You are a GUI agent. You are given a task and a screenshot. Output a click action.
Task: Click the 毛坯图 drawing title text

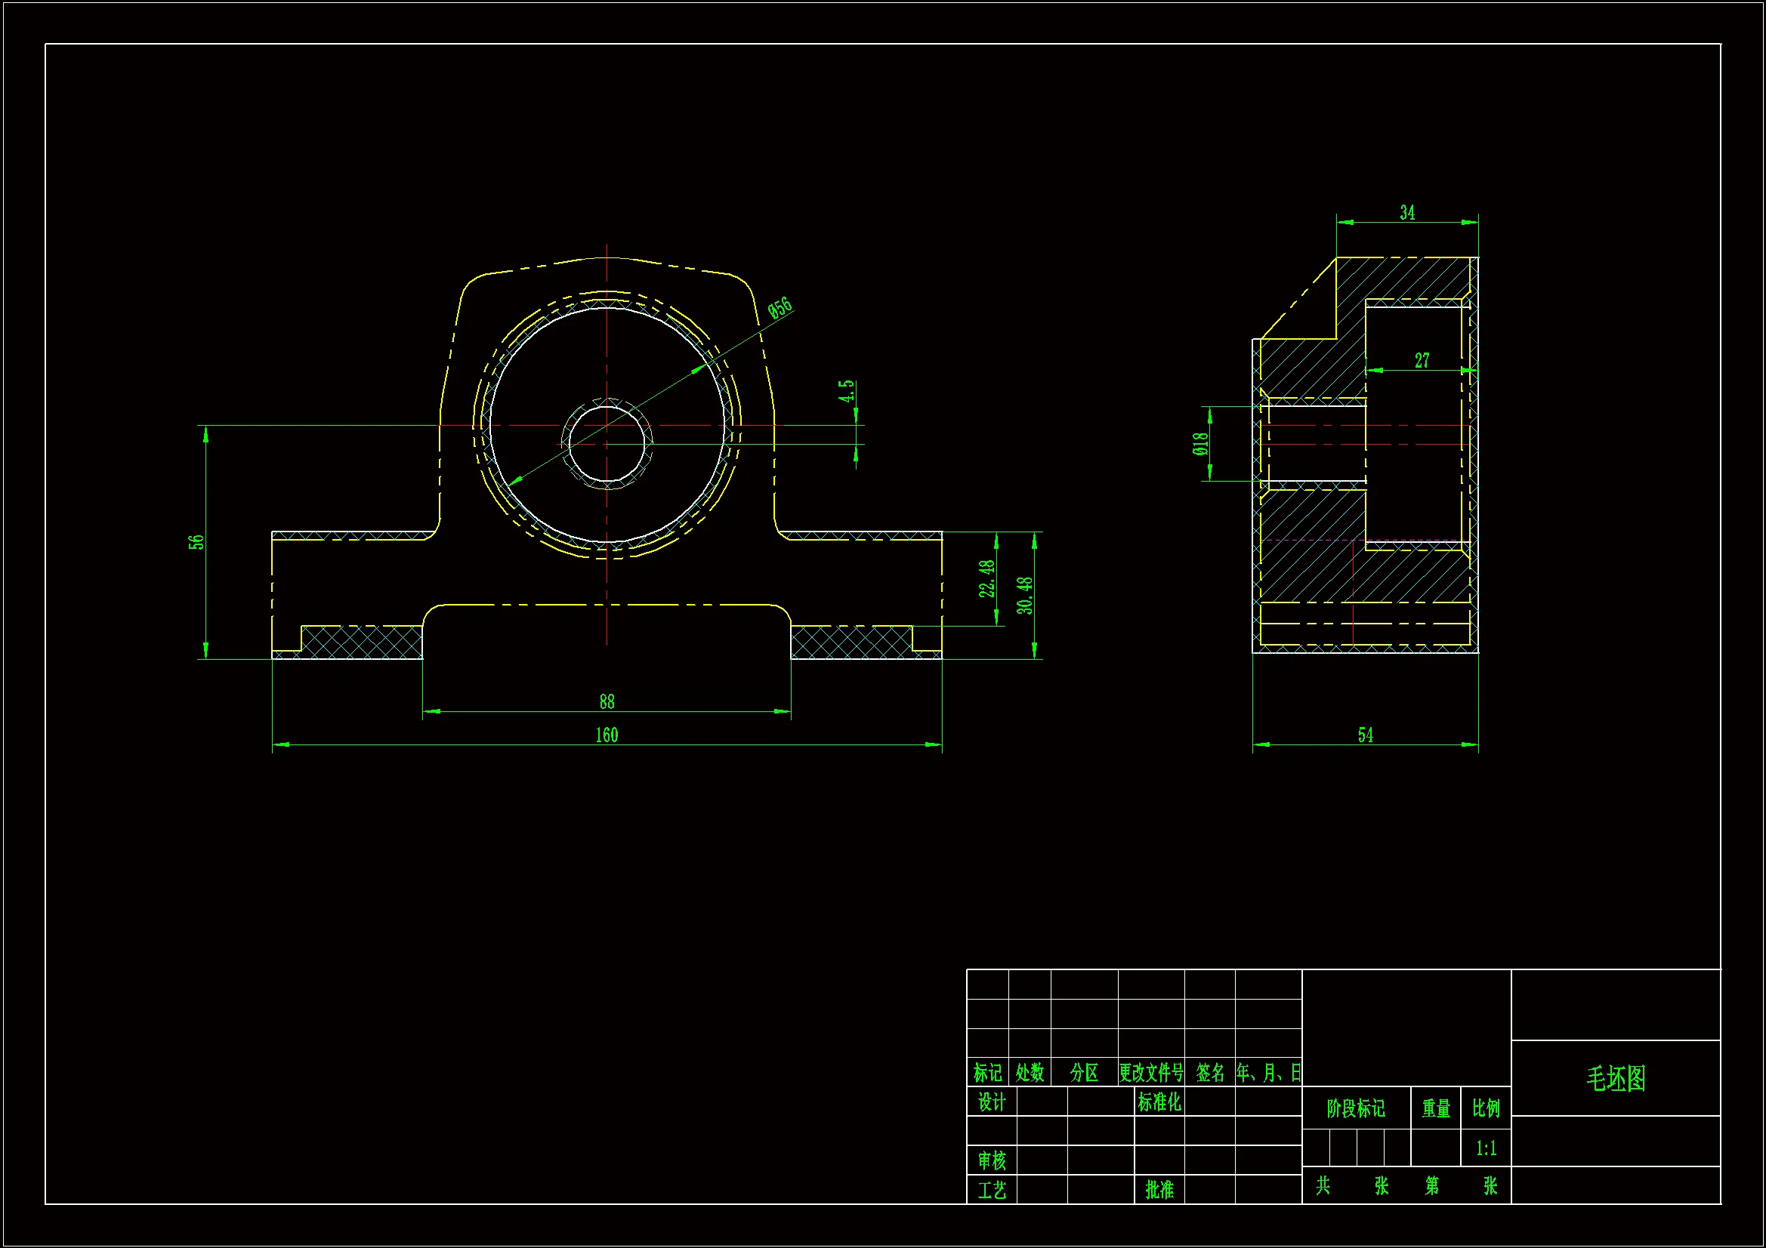pos(1615,1078)
